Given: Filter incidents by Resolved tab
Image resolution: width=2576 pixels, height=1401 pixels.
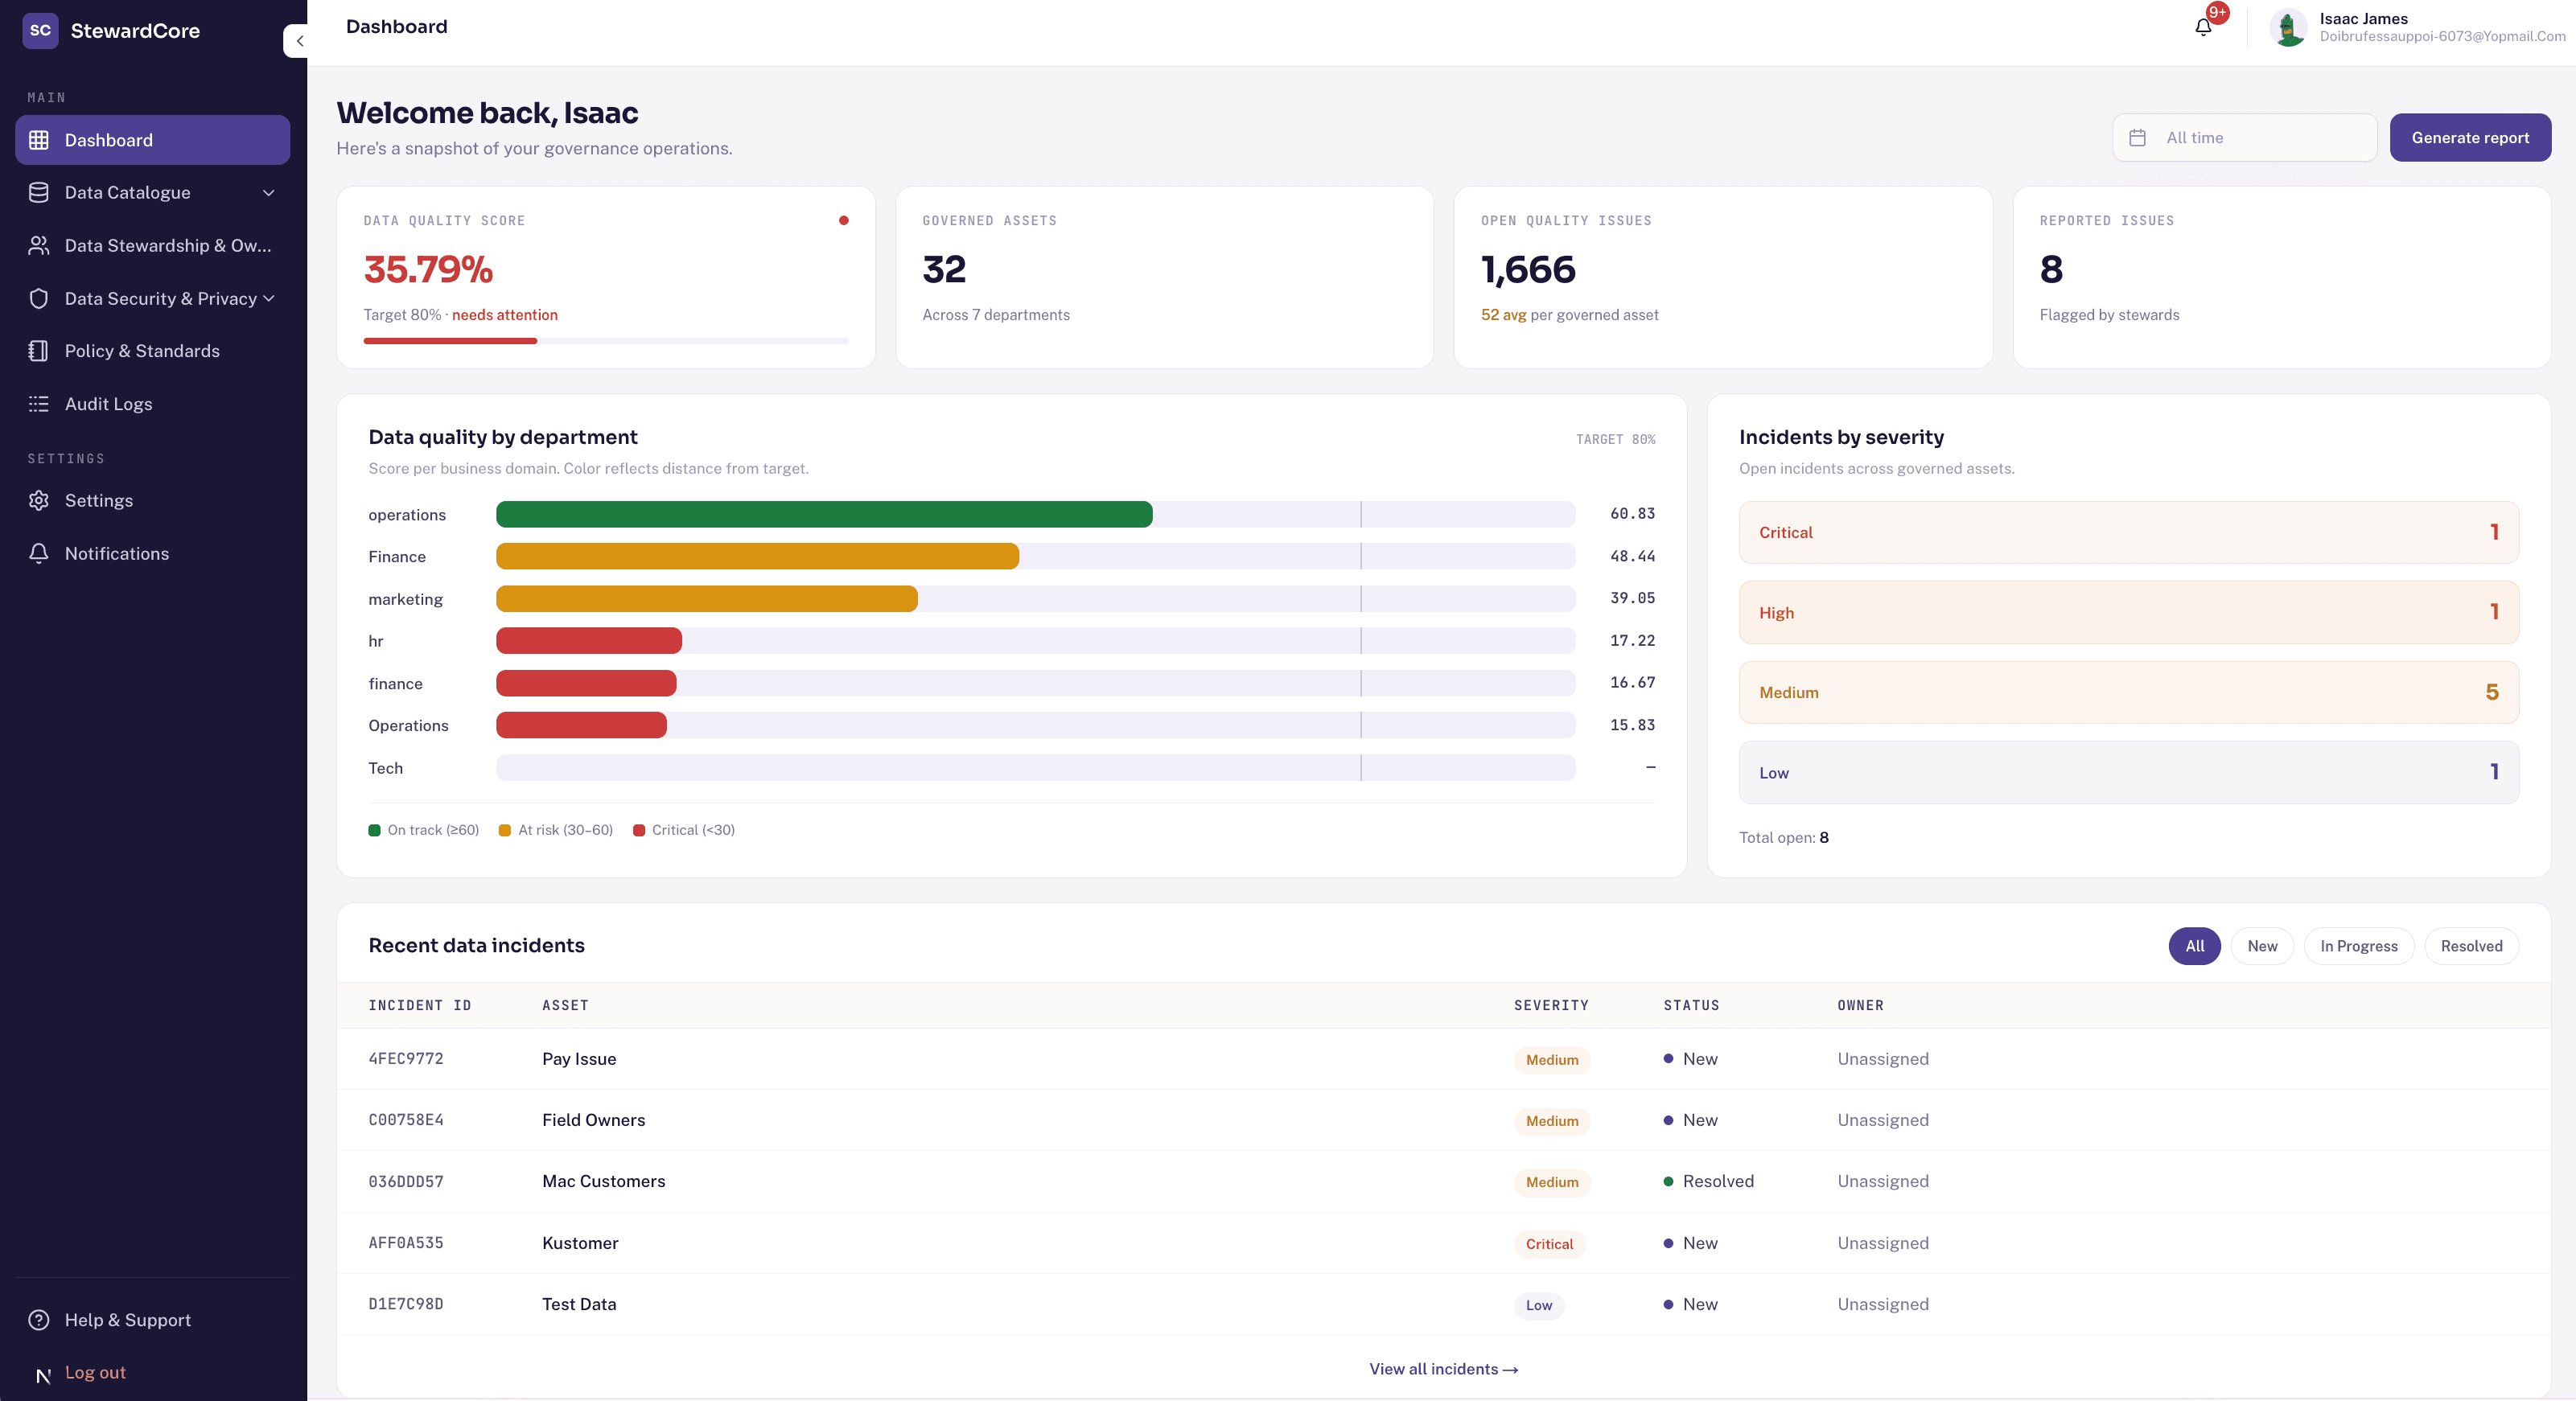Looking at the screenshot, I should pyautogui.click(x=2471, y=947).
